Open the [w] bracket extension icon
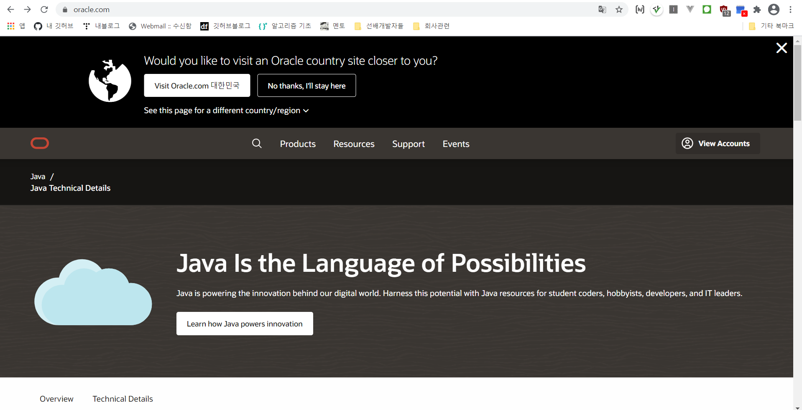The image size is (802, 410). pyautogui.click(x=640, y=9)
